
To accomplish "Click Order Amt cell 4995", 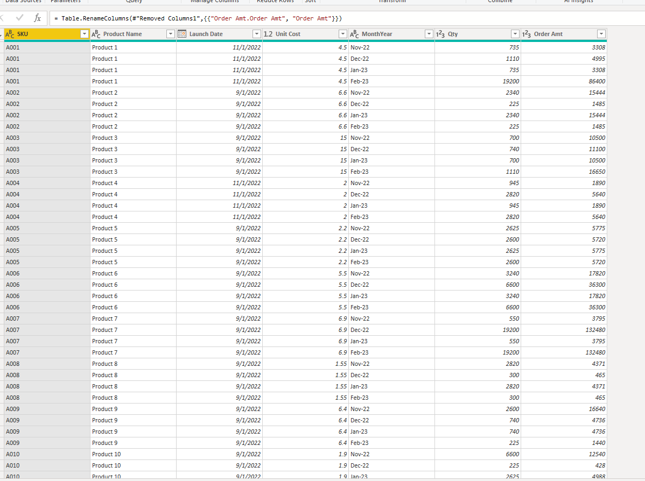I will click(564, 59).
